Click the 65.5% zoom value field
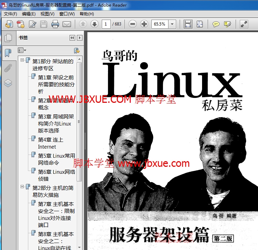 coord(160,24)
